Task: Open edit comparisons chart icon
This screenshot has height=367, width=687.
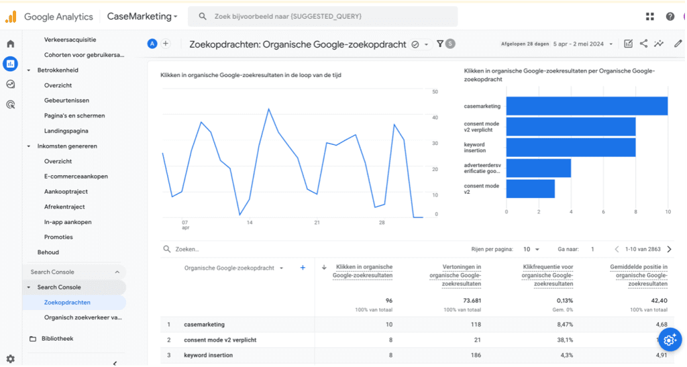Action: click(628, 44)
